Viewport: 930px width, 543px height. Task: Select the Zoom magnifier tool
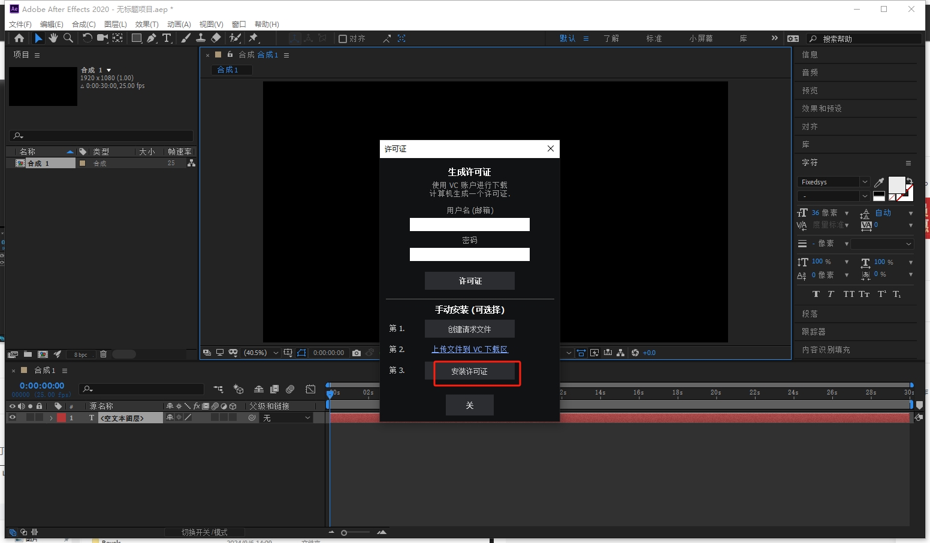click(68, 38)
